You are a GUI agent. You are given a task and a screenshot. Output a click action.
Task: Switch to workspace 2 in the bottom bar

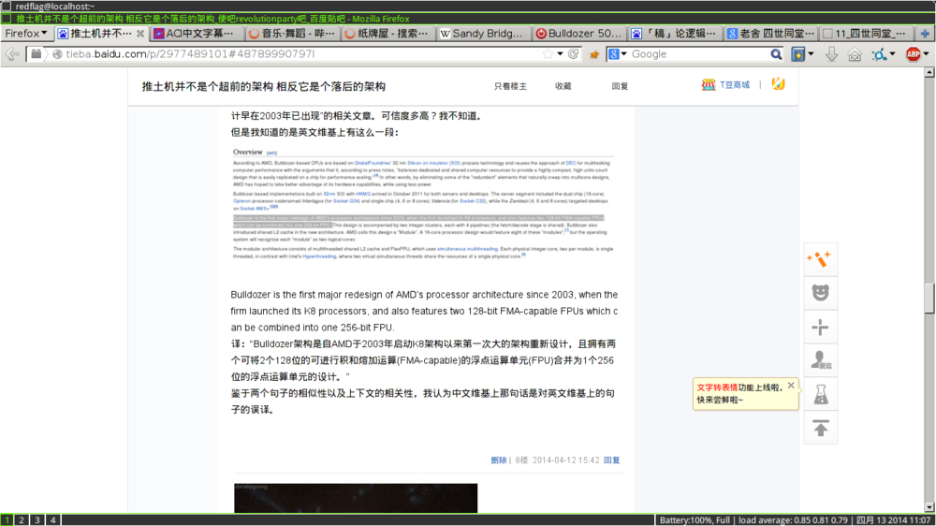(22, 520)
